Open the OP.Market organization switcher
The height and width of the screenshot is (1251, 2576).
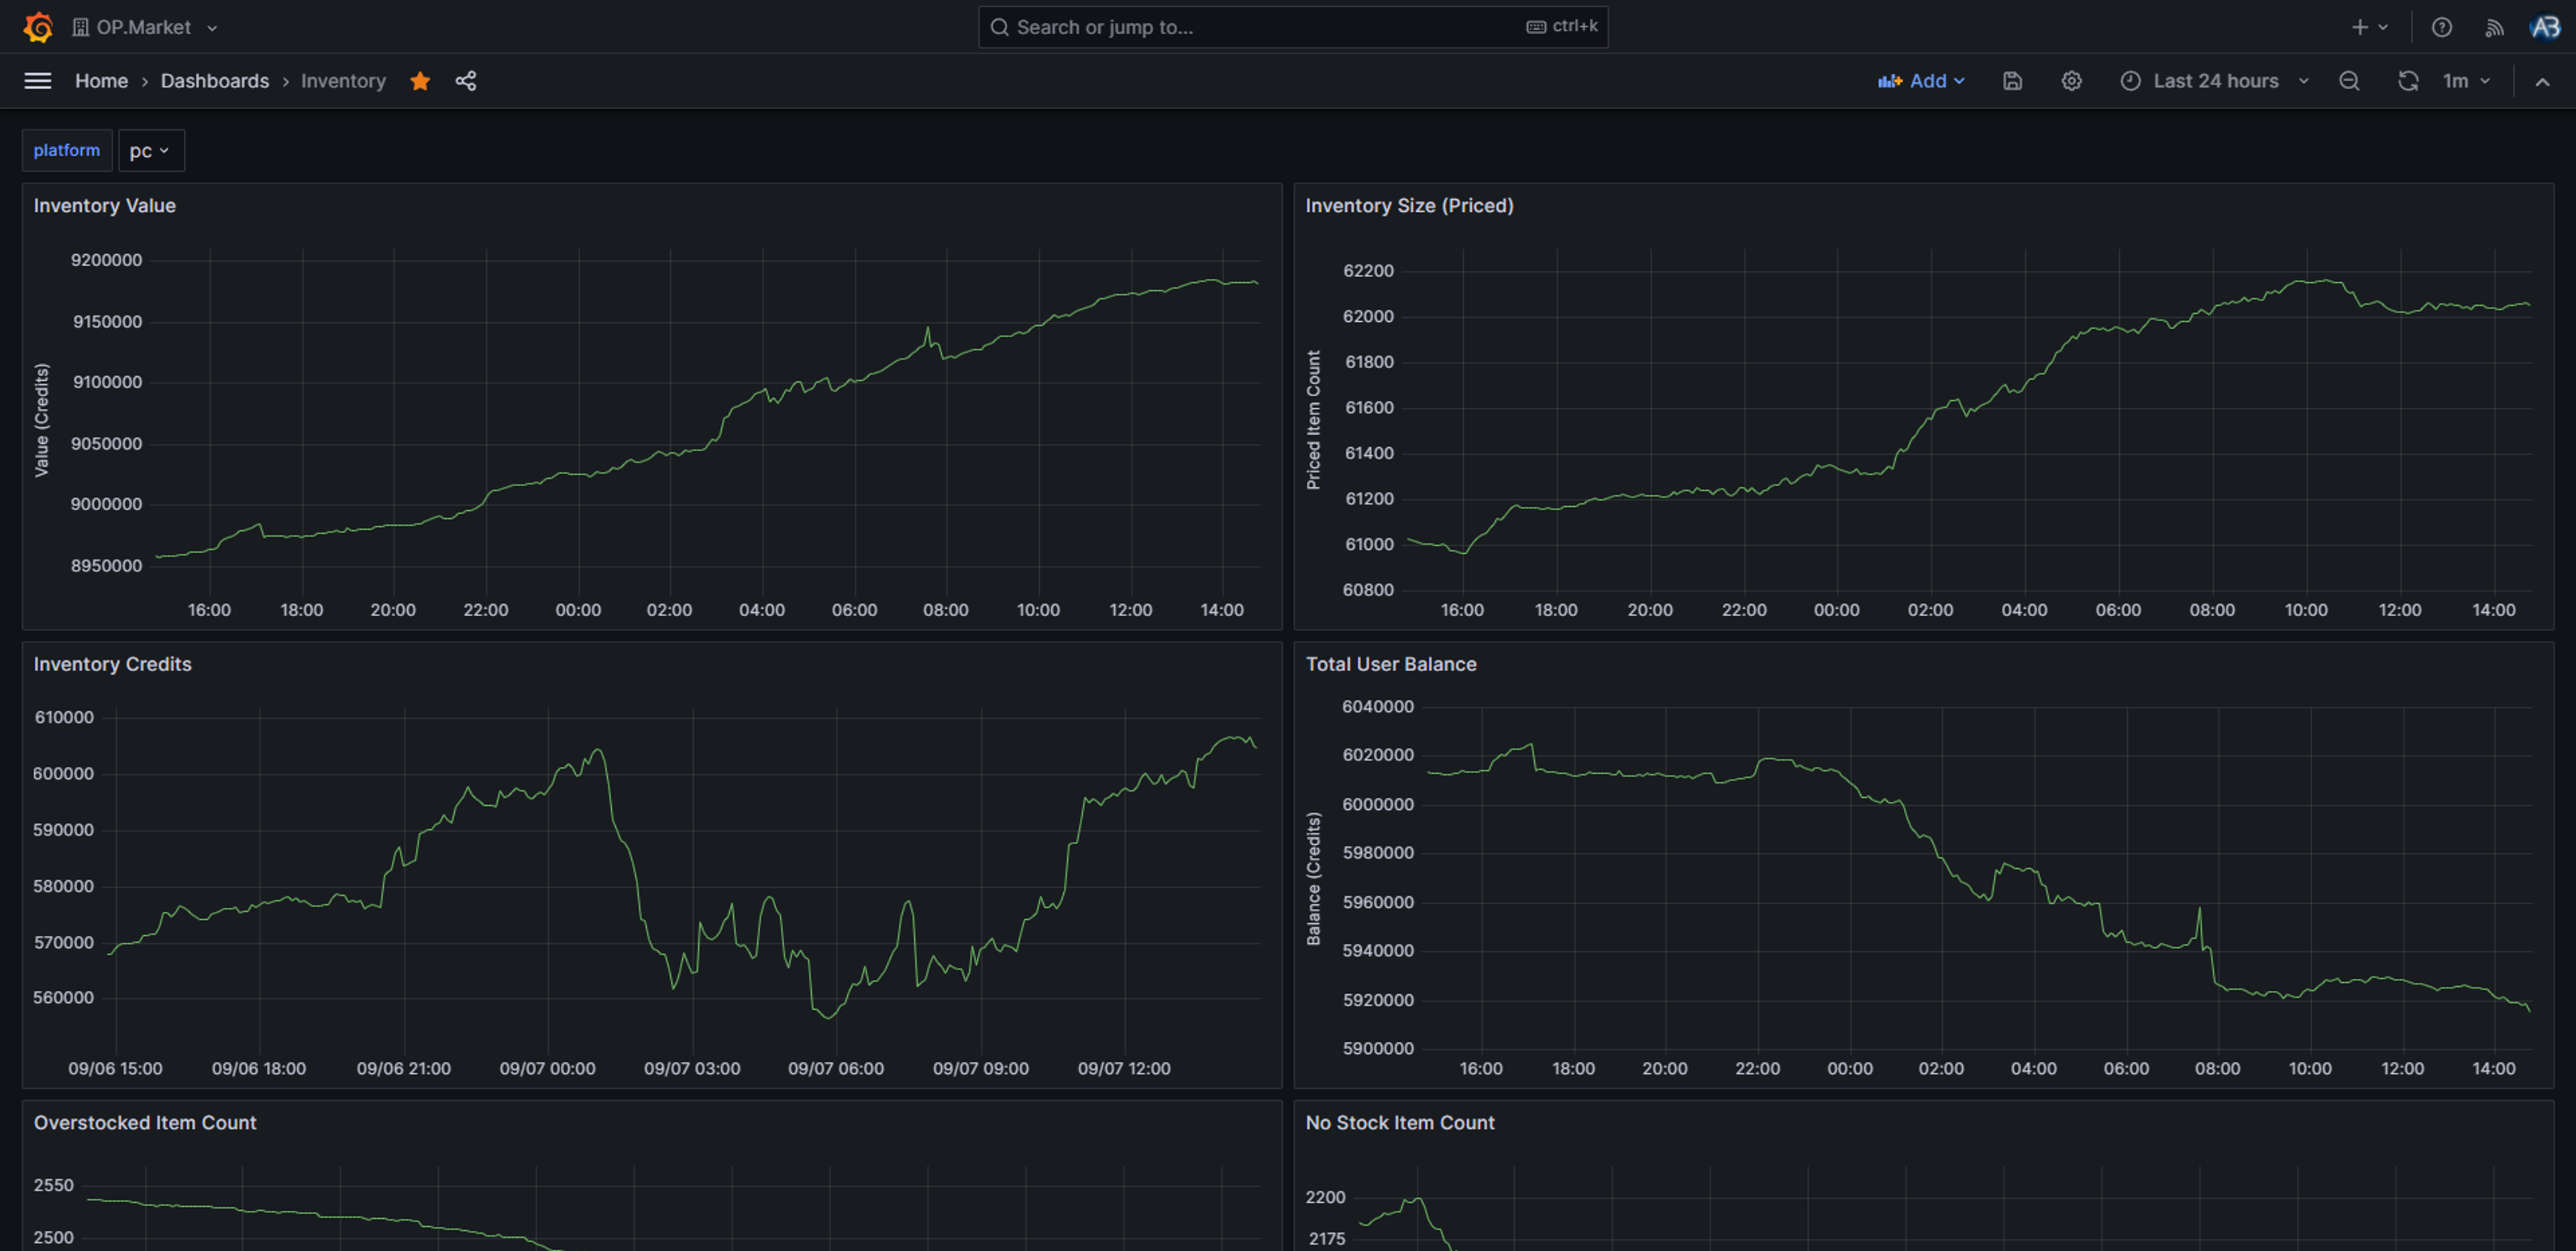tap(145, 27)
